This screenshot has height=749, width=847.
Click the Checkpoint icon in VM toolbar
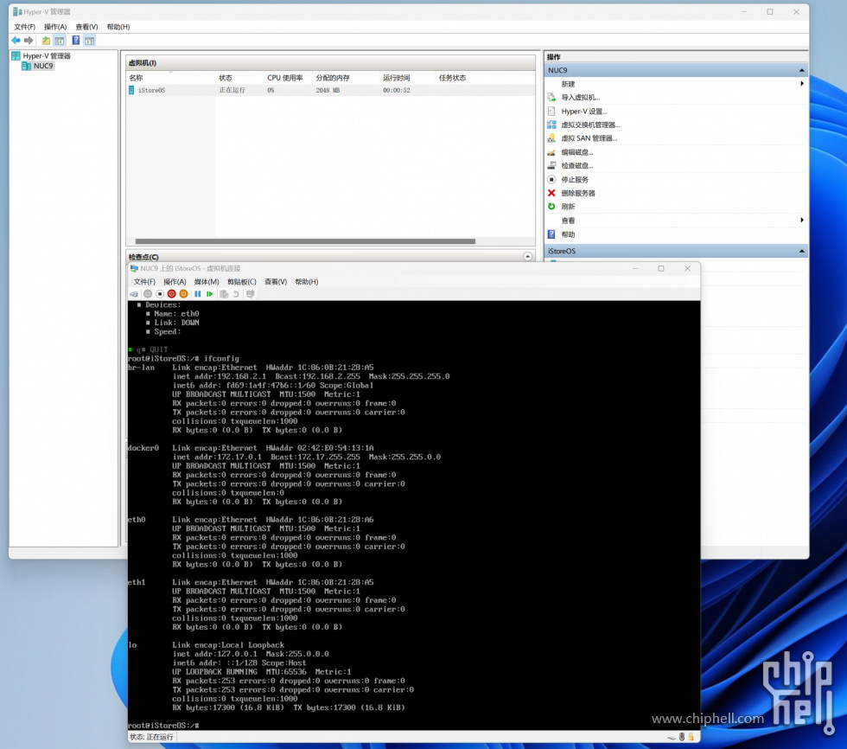224,294
